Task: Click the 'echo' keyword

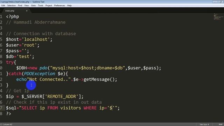Action: [21, 79]
